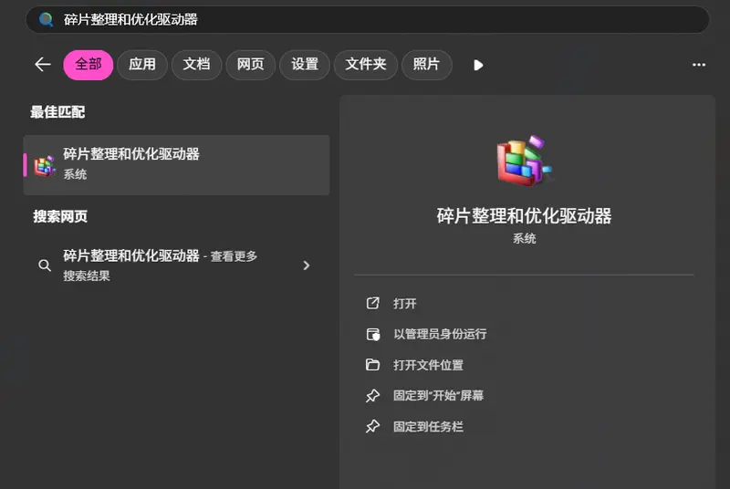Switch to the 照片 filter tab
The height and width of the screenshot is (489, 730).
click(426, 65)
